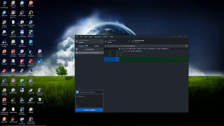The width and height of the screenshot is (224, 126).
Task: Open the Private Tunnel desktop icon
Action: click(4, 101)
